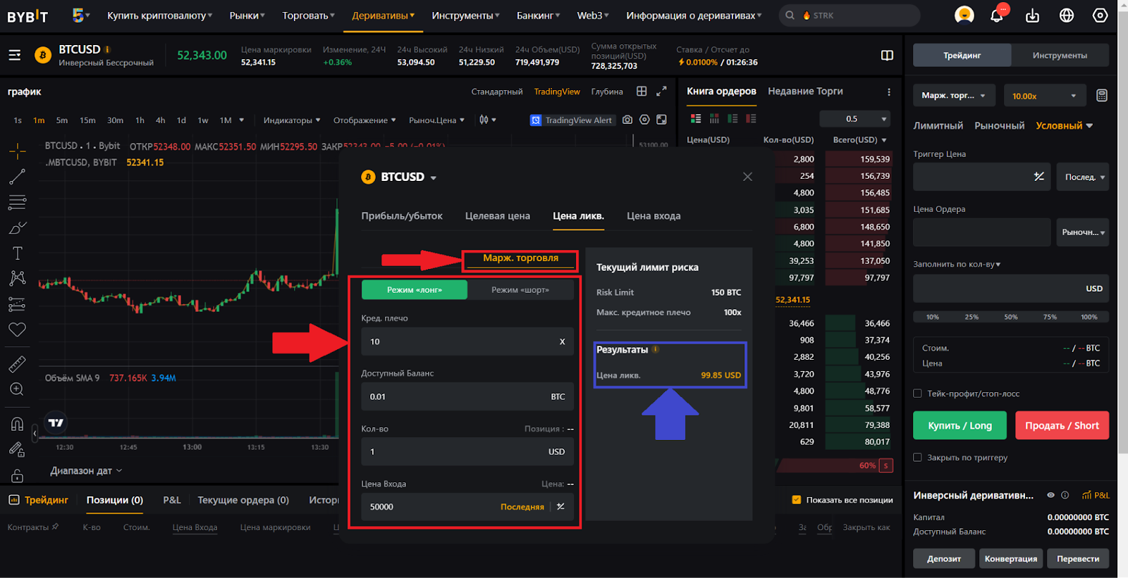Click the zoom in magnifier tool
1128x578 pixels.
point(18,389)
